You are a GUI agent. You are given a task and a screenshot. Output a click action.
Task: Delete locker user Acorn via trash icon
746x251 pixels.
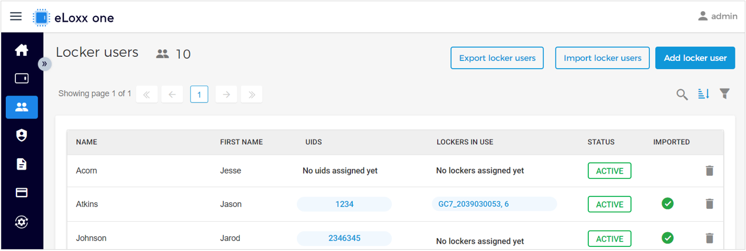[x=709, y=171]
